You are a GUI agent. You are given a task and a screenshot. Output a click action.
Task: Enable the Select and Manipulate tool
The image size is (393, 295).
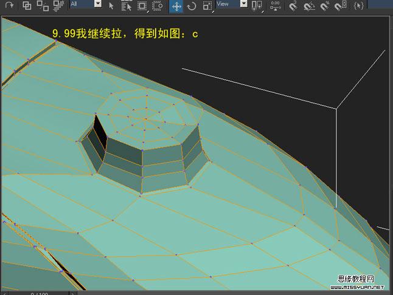pyautogui.click(x=276, y=5)
